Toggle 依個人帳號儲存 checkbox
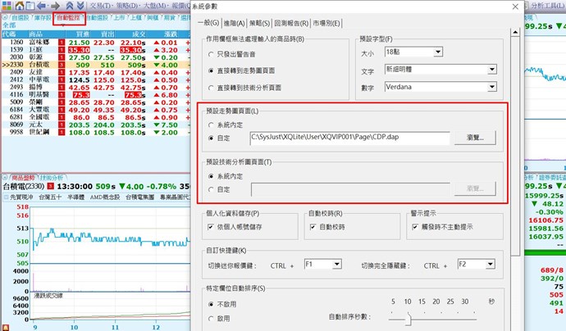 212,226
